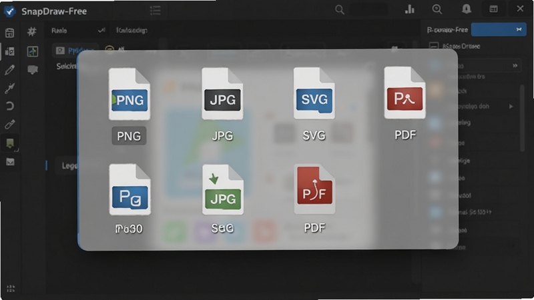This screenshot has height=300, width=534.
Task: Click the zoom magnifier icon beside the chart
Action: (437, 9)
